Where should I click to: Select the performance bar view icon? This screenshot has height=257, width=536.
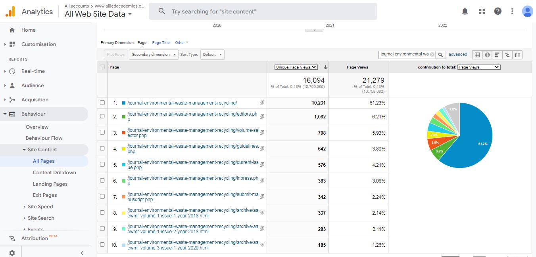[x=497, y=55]
